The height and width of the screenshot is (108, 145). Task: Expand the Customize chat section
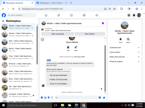click(124, 48)
